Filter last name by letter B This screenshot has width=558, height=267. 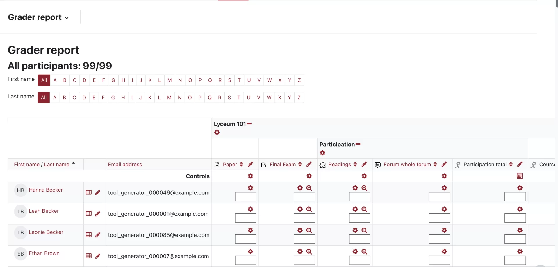[x=65, y=98]
